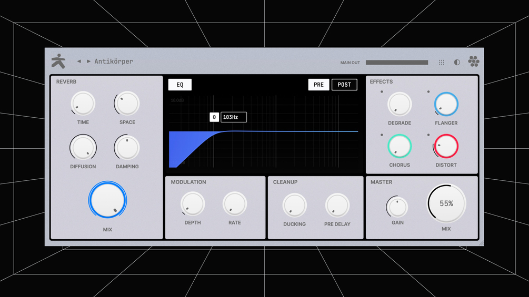Click the MASTER section title
Image resolution: width=529 pixels, height=297 pixels.
381,182
